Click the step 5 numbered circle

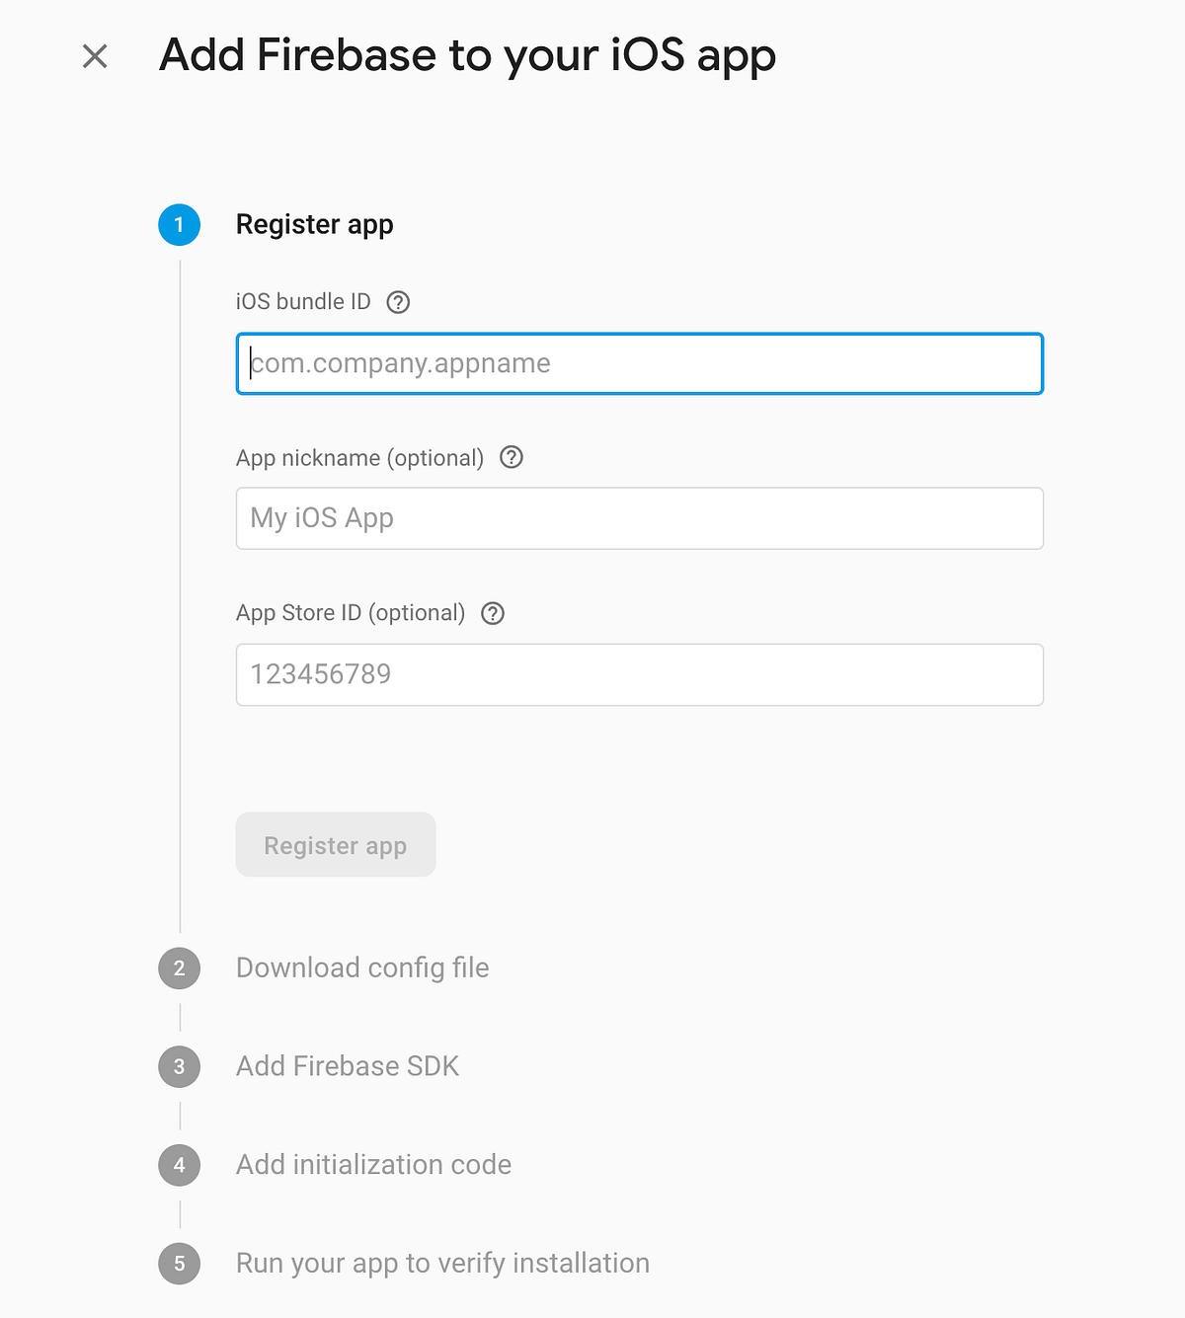click(x=179, y=1264)
